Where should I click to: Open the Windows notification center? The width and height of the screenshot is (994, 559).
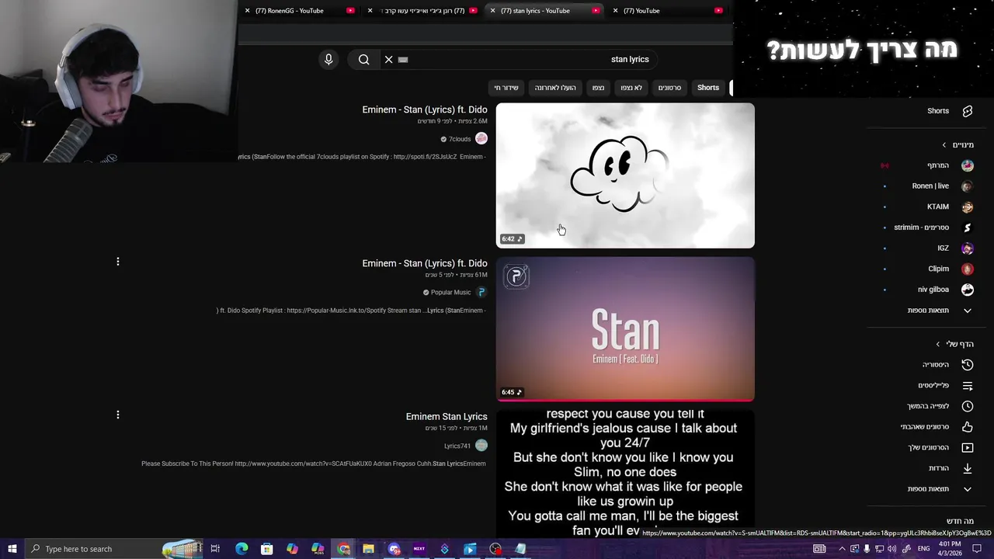(977, 549)
